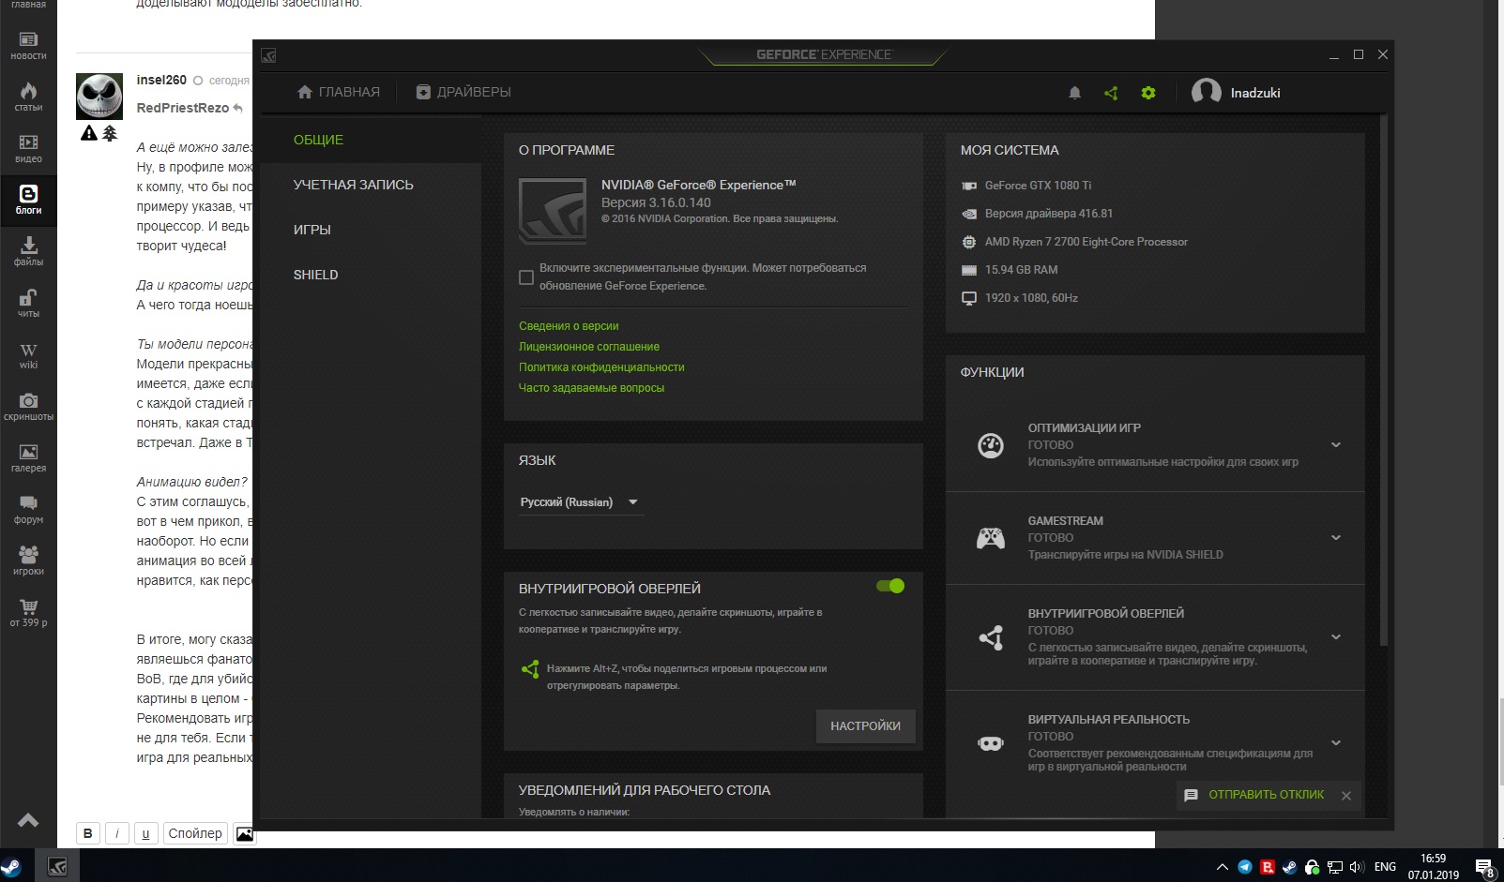
Task: Click the insert image icon in comment editor
Action: click(x=245, y=833)
